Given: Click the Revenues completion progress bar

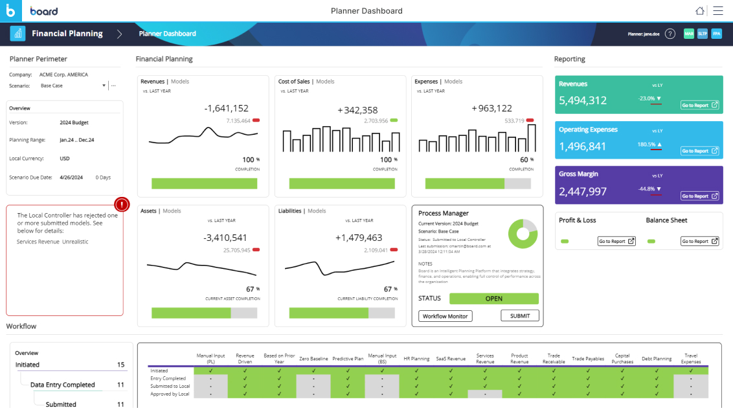Looking at the screenshot, I should point(204,183).
